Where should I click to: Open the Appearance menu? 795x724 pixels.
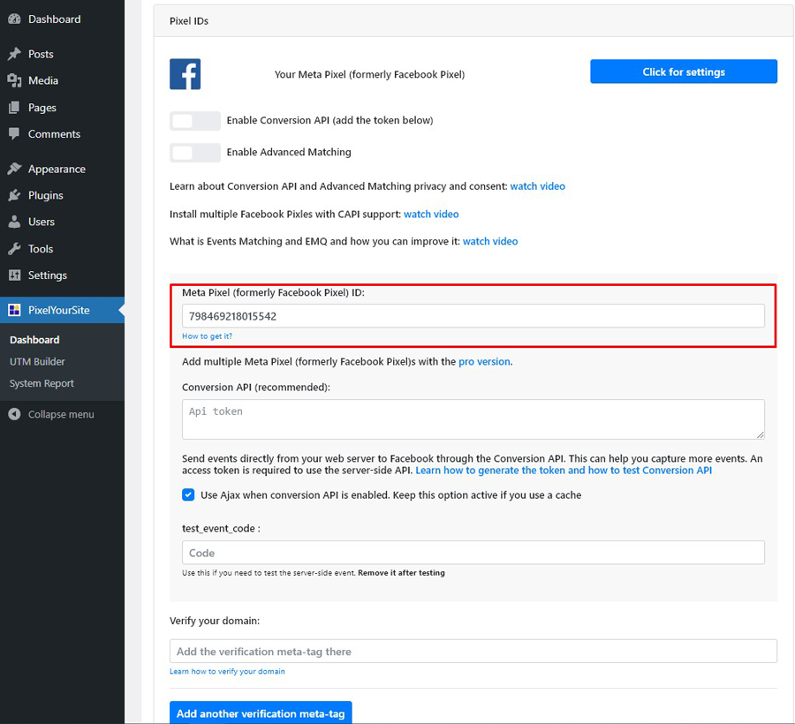click(x=57, y=169)
